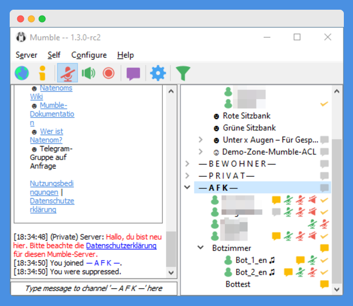Open the Mumble-Dokumentation link
This screenshot has height=306, width=353.
(x=52, y=114)
